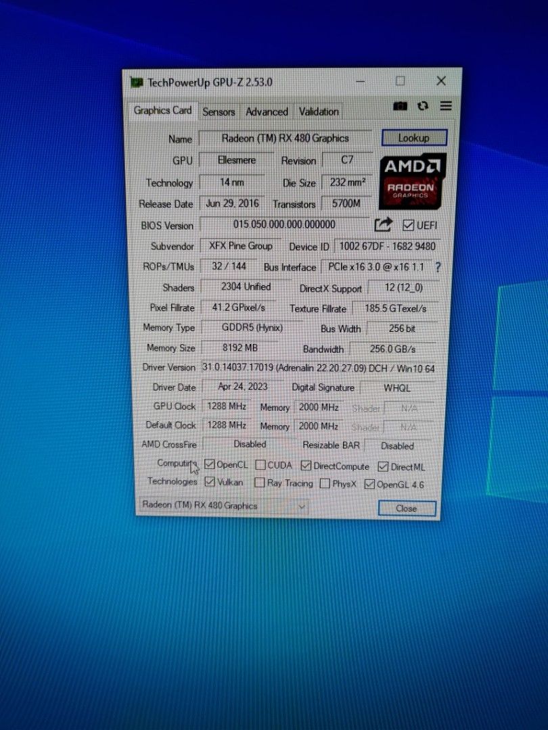Click the AMD CrossFire value Disabled

[250, 444]
